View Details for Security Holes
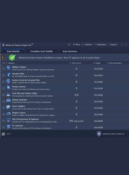129x175 pixels. 98,75
